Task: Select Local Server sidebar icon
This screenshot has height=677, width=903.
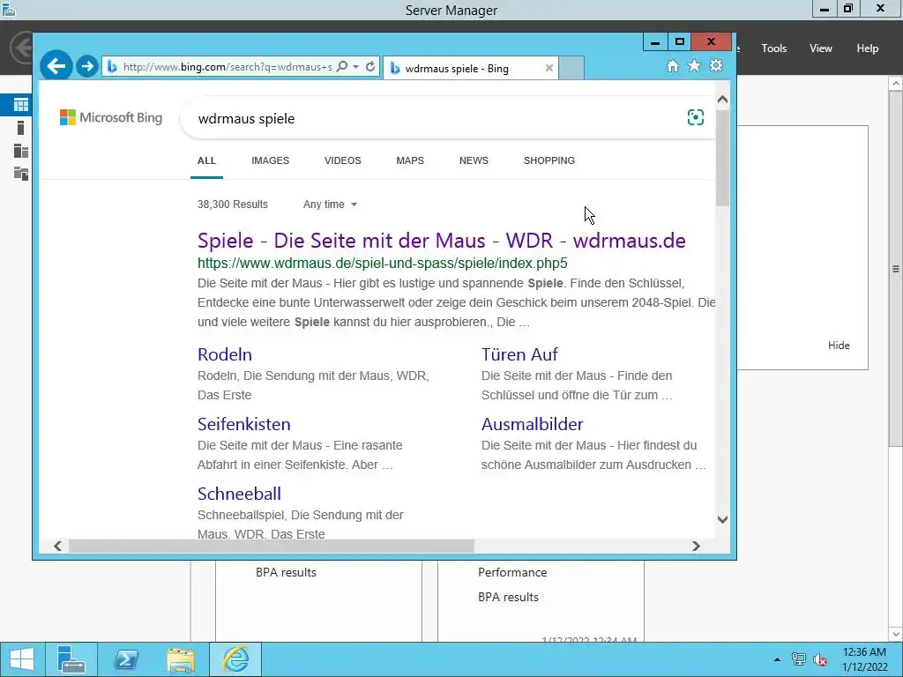Action: (21, 128)
